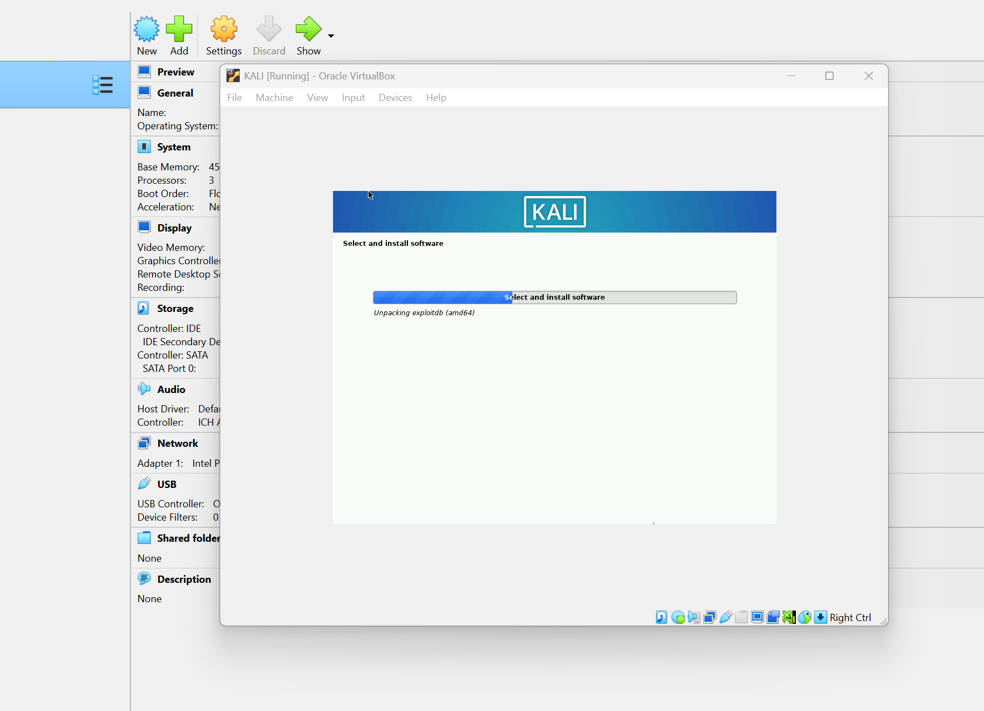Screen dimensions: 984x711
Task: Click the Description section speech icon
Action: [144, 578]
